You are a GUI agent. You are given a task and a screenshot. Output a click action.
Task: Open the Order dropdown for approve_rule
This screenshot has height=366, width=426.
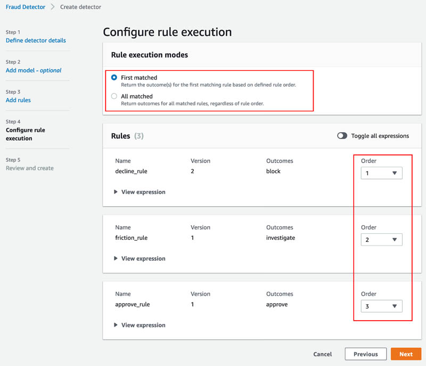381,306
